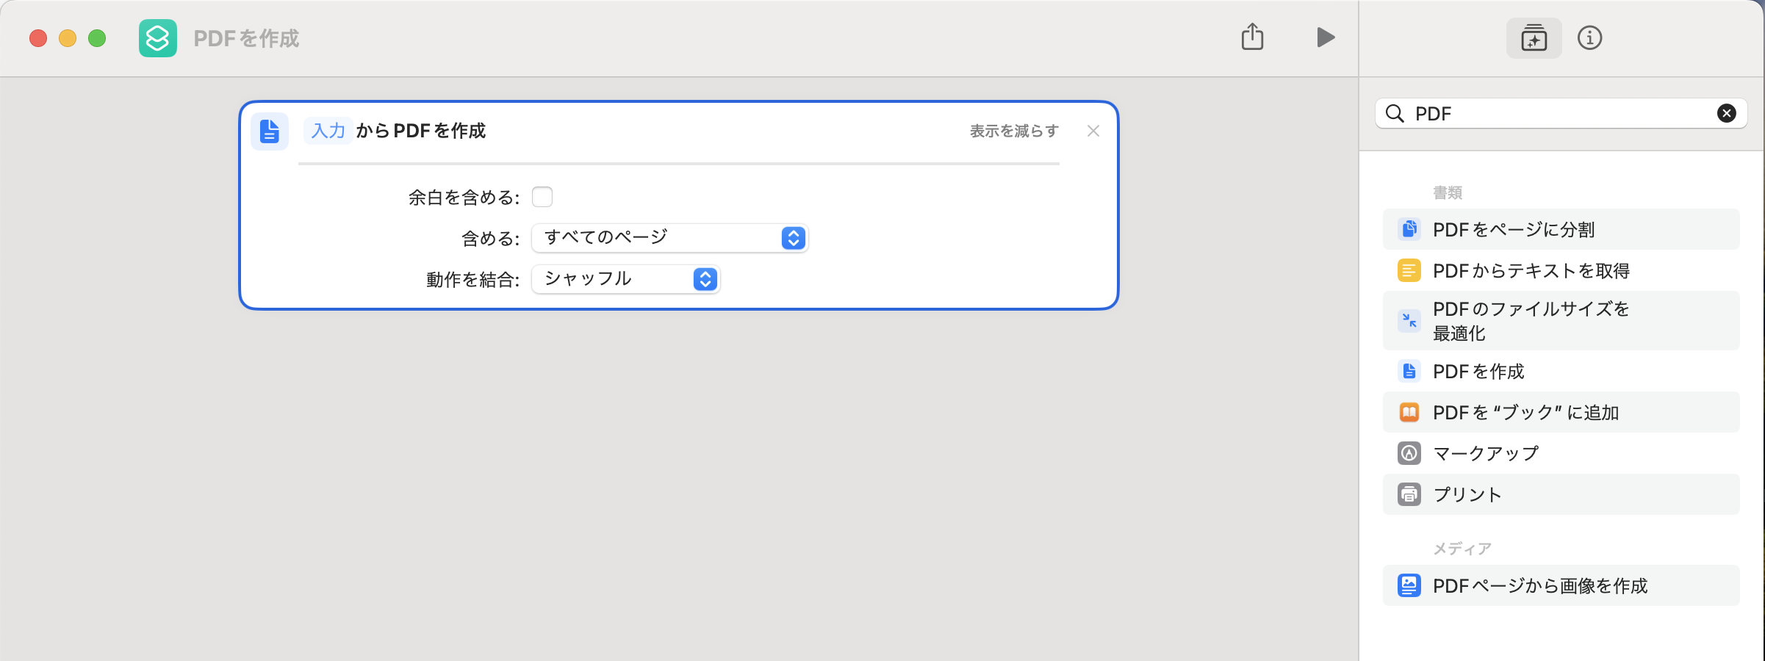Viewport: 1765px width, 661px height.
Task: Run the shortcut with play button
Action: (1325, 37)
